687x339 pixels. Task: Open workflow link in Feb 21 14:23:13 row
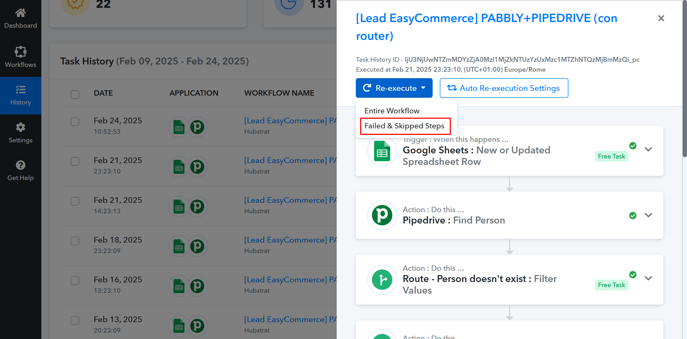tap(290, 200)
